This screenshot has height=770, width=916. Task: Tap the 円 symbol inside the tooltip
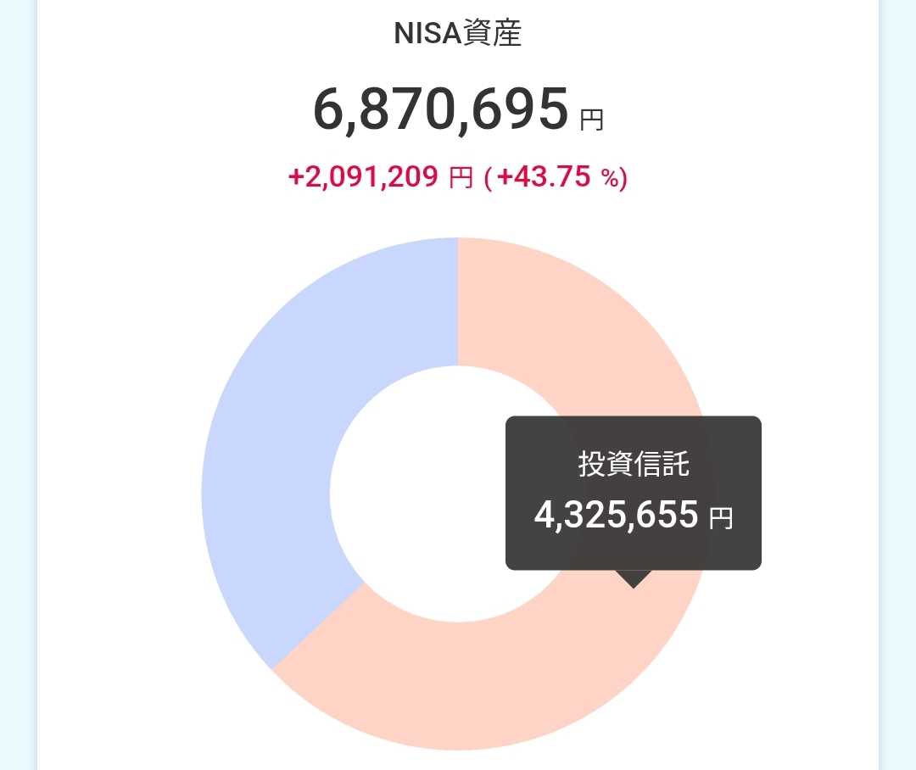point(720,518)
